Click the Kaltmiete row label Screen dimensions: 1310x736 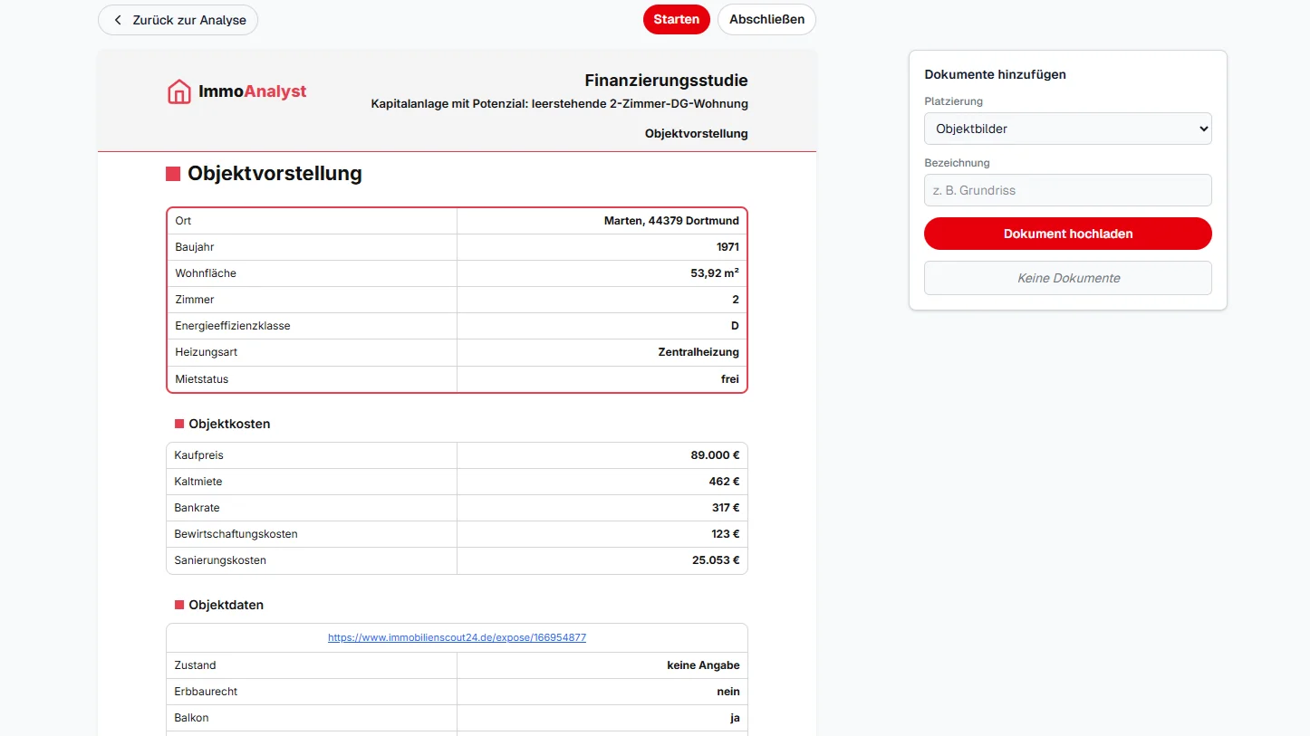[x=198, y=482]
